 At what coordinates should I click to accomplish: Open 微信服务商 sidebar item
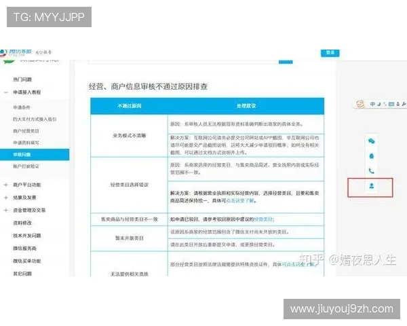(24, 249)
